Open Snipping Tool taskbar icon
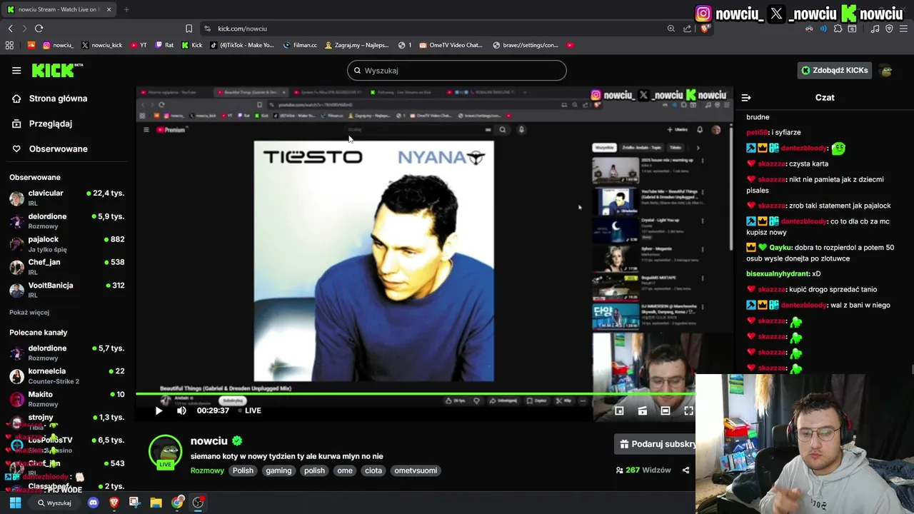The image size is (914, 514). pyautogui.click(x=134, y=503)
